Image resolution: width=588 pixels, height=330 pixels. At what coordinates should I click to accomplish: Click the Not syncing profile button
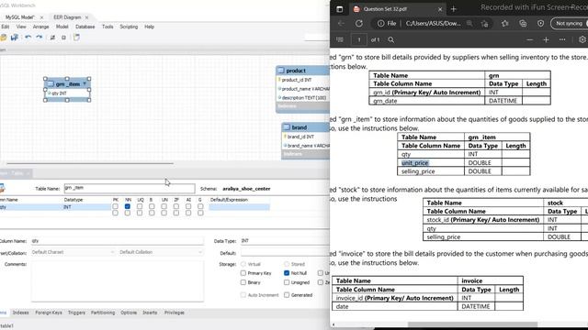[x=569, y=23]
